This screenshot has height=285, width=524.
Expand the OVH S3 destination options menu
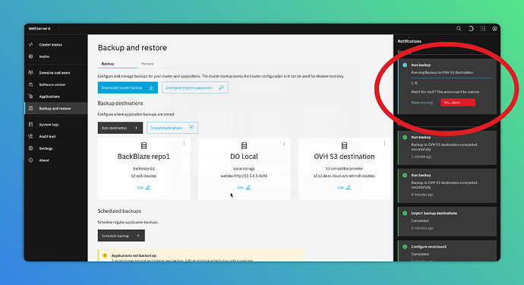click(384, 144)
